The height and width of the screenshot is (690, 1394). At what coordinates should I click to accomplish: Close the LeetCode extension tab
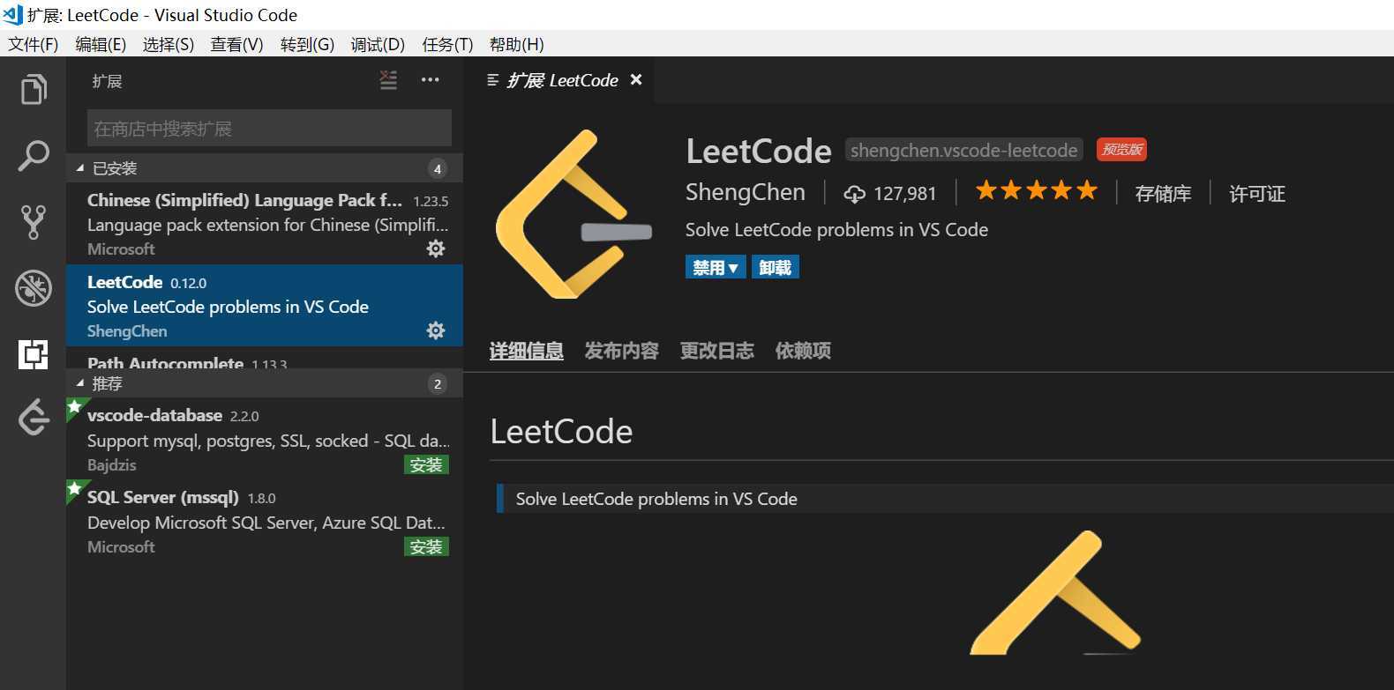point(636,80)
